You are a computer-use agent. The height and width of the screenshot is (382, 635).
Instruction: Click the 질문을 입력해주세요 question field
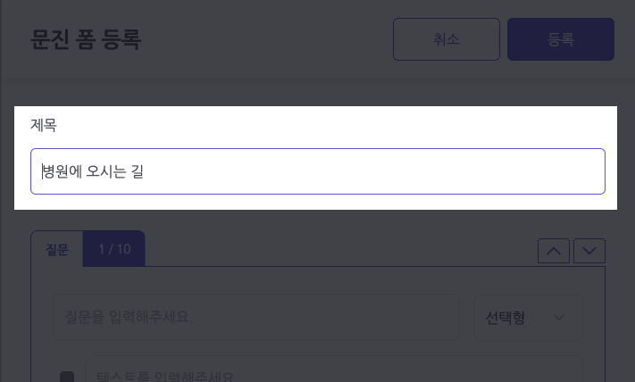click(x=256, y=318)
